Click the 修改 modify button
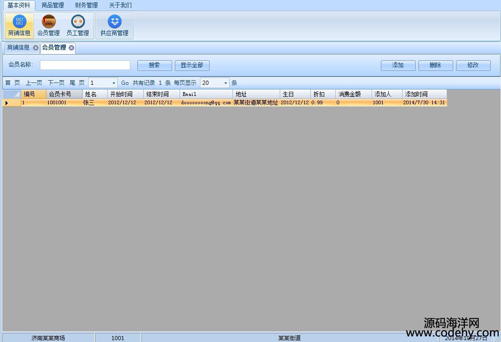Viewport: 501px width, 342px height. pyautogui.click(x=473, y=65)
